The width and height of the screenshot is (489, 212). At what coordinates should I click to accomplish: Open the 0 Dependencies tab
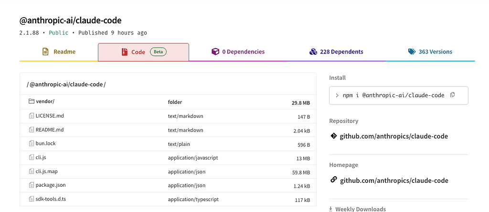point(238,51)
